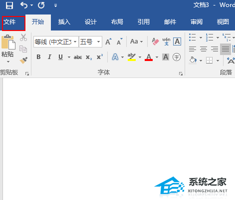This screenshot has height=200, width=235.
Task: Open the font size 五号 dropdown
Action: coord(99,41)
